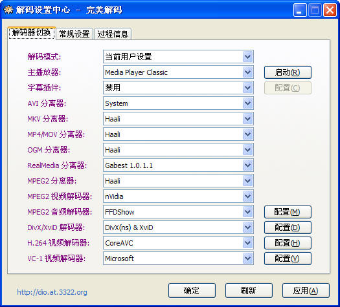The height and width of the screenshot is (307, 340).
Task: Click the VC-1 视频解码器: label
Action: (56, 259)
